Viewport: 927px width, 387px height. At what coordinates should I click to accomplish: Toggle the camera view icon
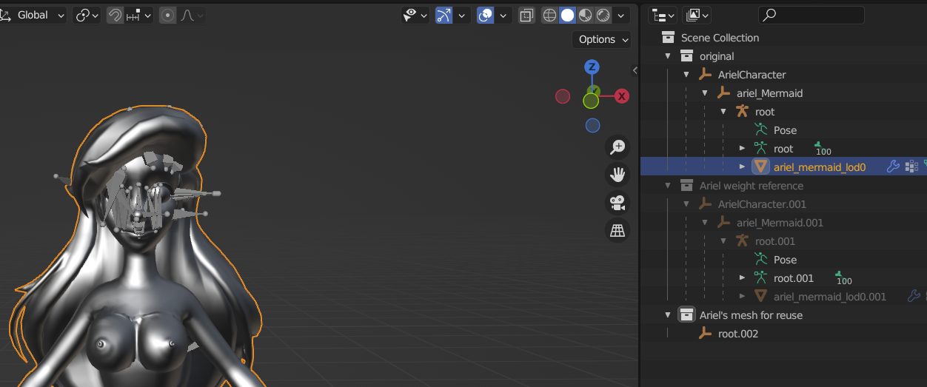pyautogui.click(x=617, y=202)
